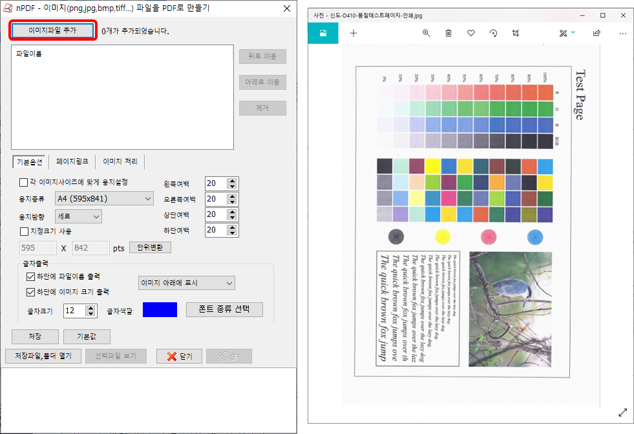Click the 선택파일 보기 button

pos(116,356)
